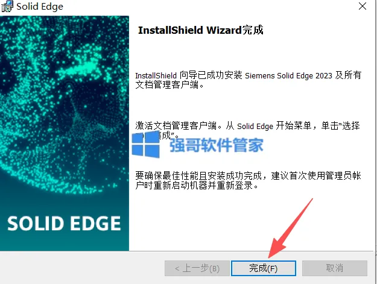Click the SOLID EDGE logo text on banner
This screenshot has height=284, width=377.
pyautogui.click(x=64, y=224)
